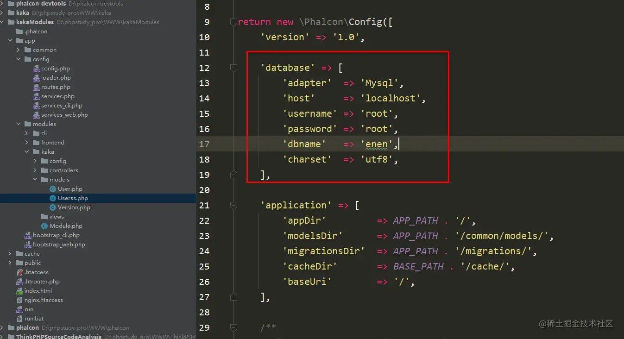Screen dimensions: 624x339
Task: Click the .htaccess file icon
Action: pyautogui.click(x=19, y=272)
